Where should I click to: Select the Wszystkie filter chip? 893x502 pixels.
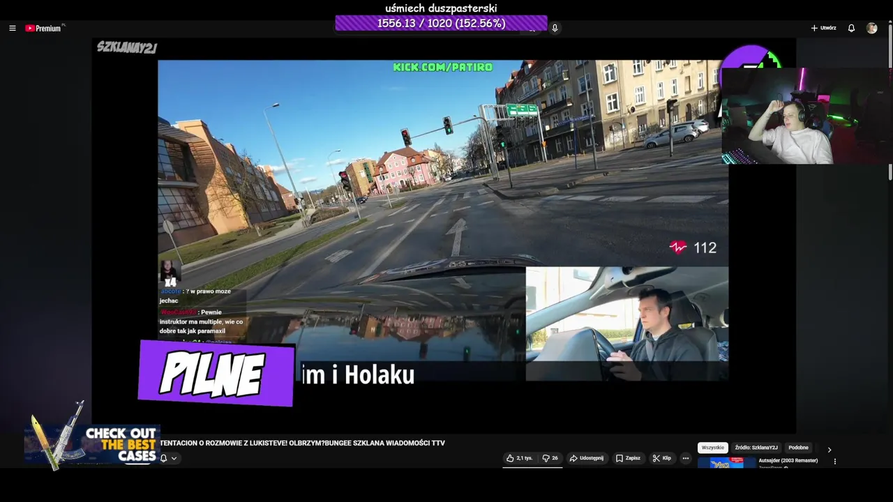coord(712,448)
